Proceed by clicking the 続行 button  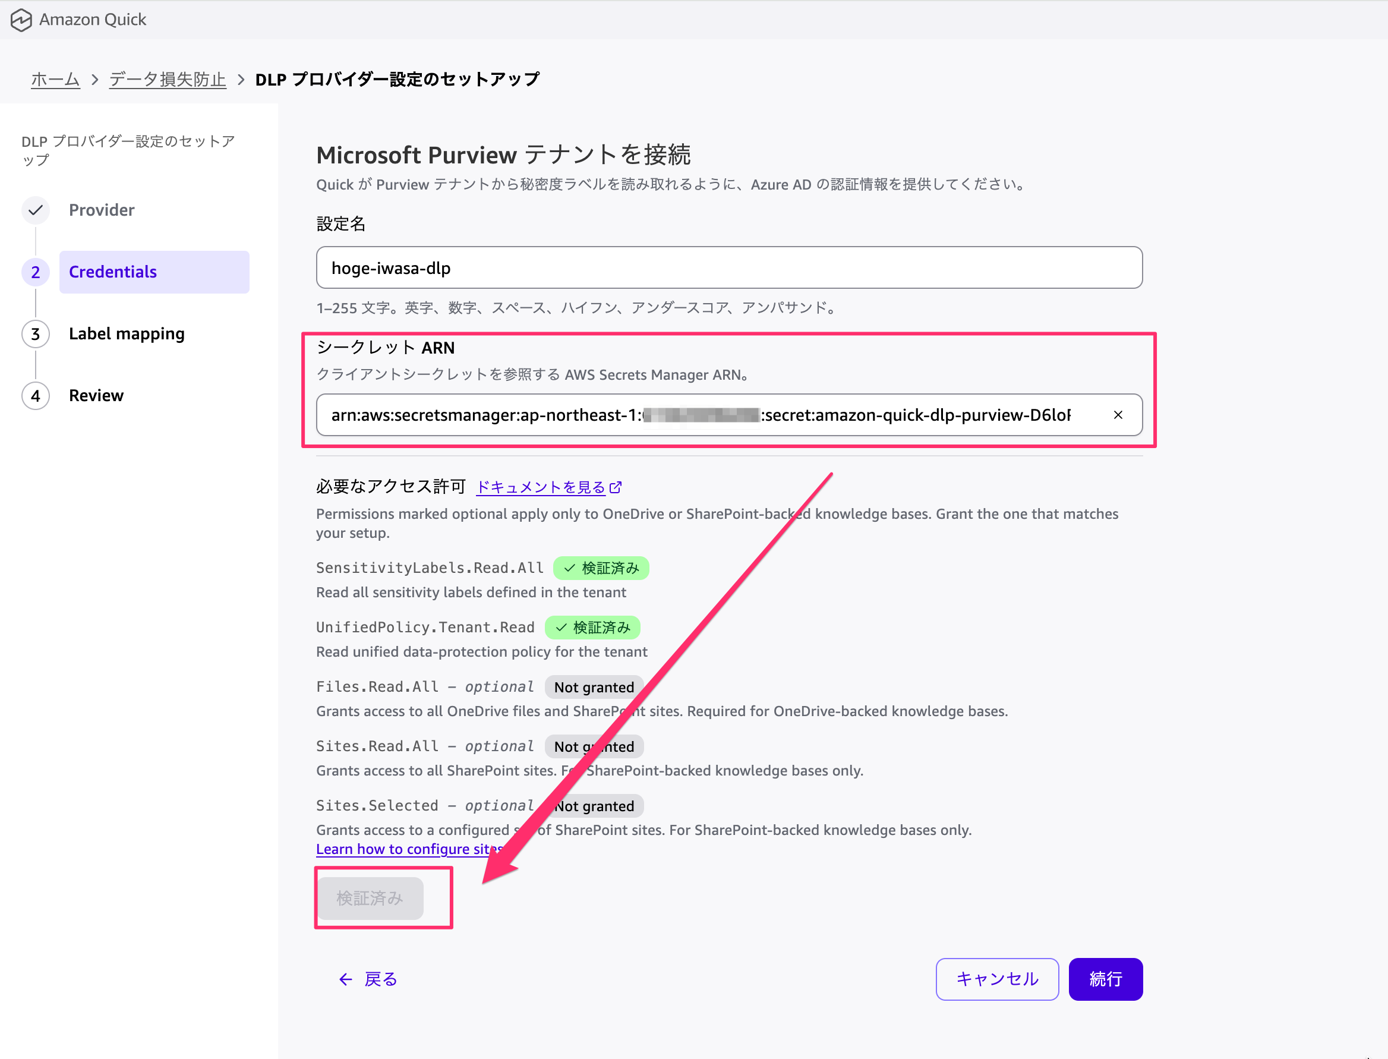coord(1106,979)
